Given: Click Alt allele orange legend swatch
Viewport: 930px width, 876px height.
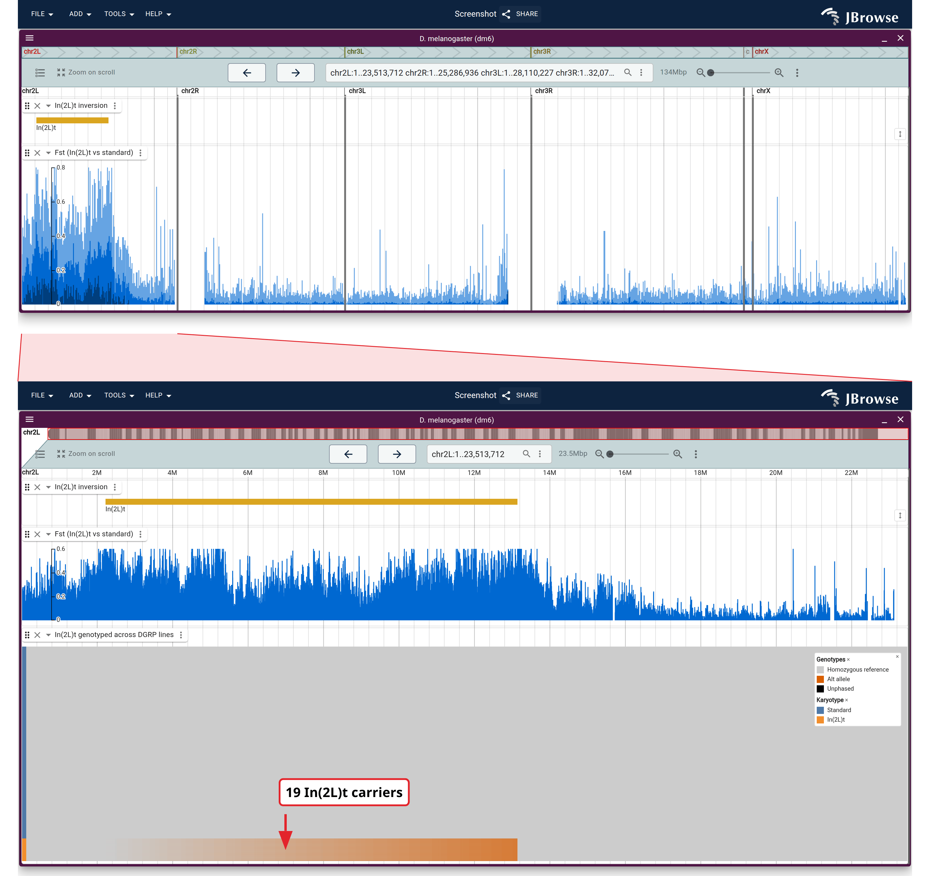Looking at the screenshot, I should click(820, 679).
